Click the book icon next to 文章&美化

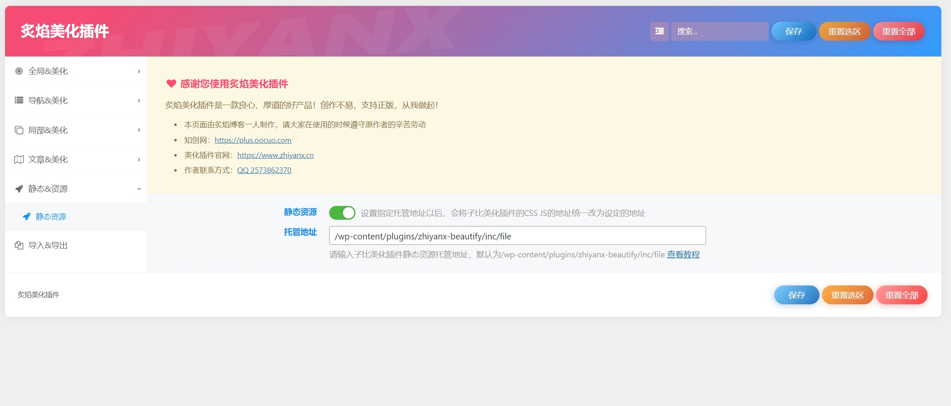tap(19, 159)
